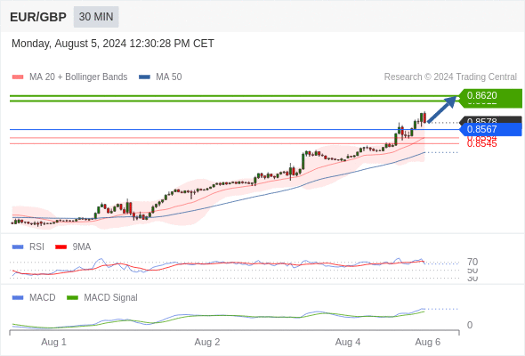Click the blue MA 50 legend swatch
The height and width of the screenshot is (356, 525).
pyautogui.click(x=144, y=77)
